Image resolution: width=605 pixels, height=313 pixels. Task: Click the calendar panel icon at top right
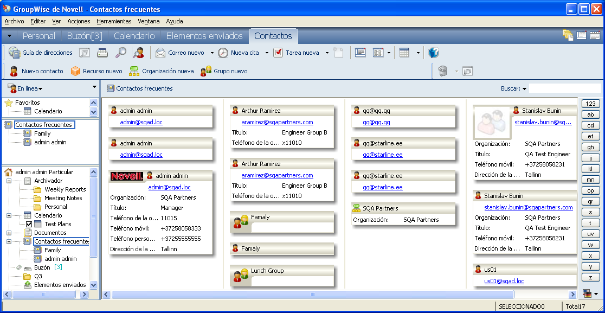click(595, 35)
